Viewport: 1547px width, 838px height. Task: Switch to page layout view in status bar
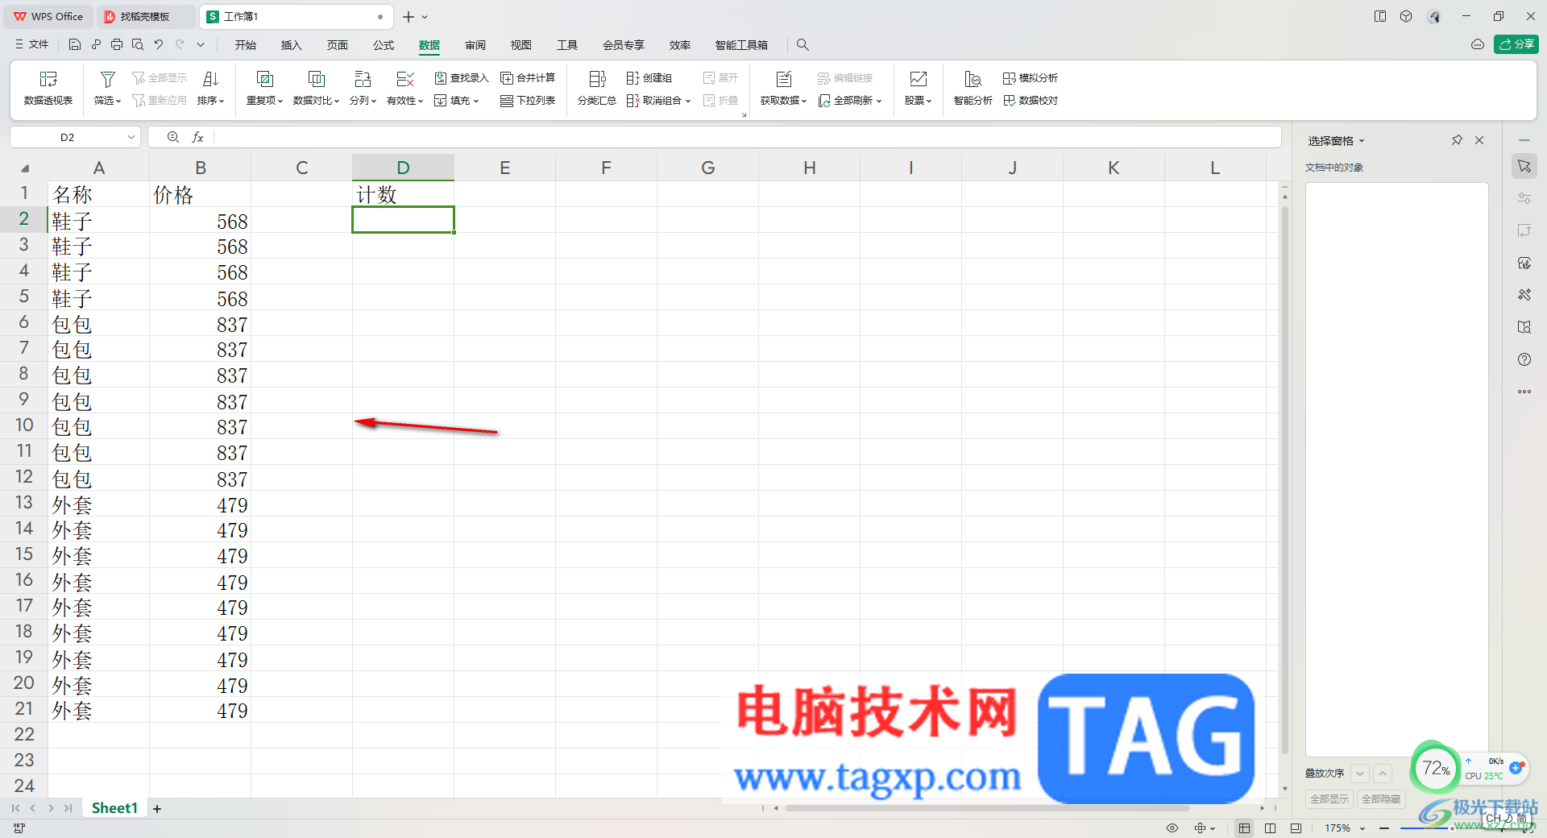[1271, 828]
